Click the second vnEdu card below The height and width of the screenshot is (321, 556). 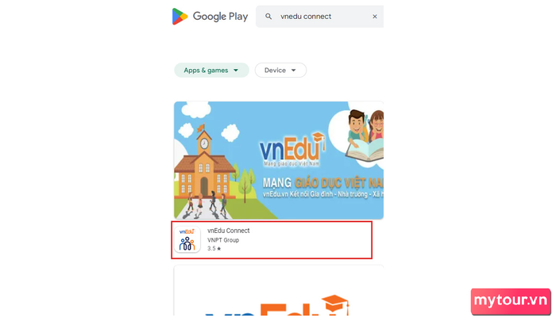[279, 290]
